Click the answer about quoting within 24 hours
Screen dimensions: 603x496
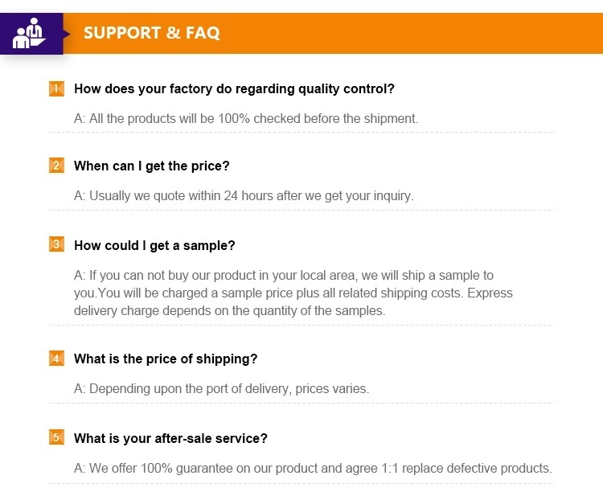pos(244,195)
